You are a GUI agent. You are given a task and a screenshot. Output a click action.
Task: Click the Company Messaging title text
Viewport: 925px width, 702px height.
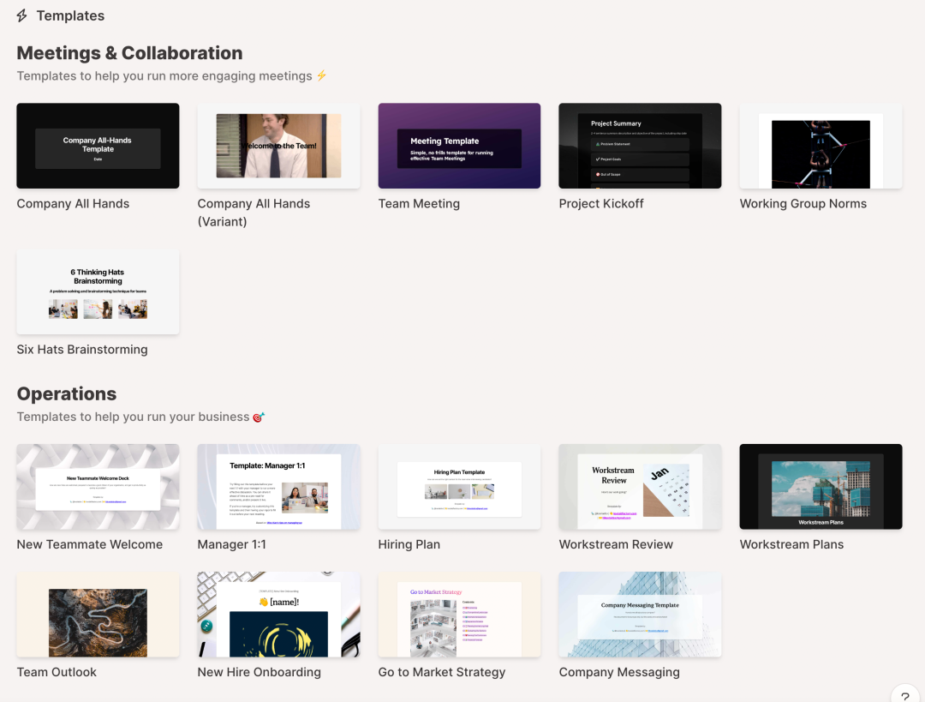click(x=618, y=672)
